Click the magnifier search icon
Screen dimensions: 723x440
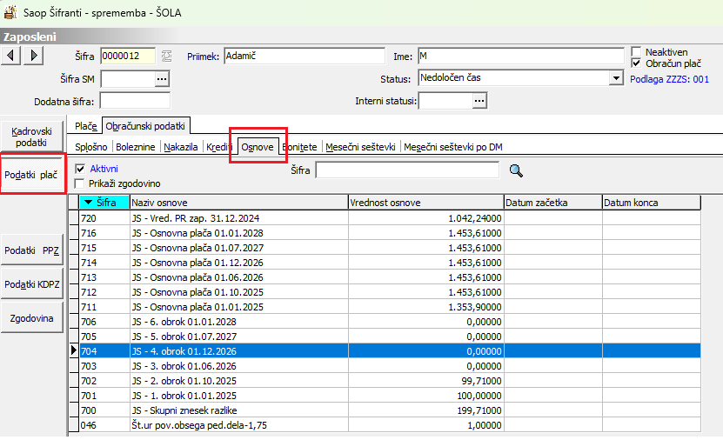tap(517, 171)
